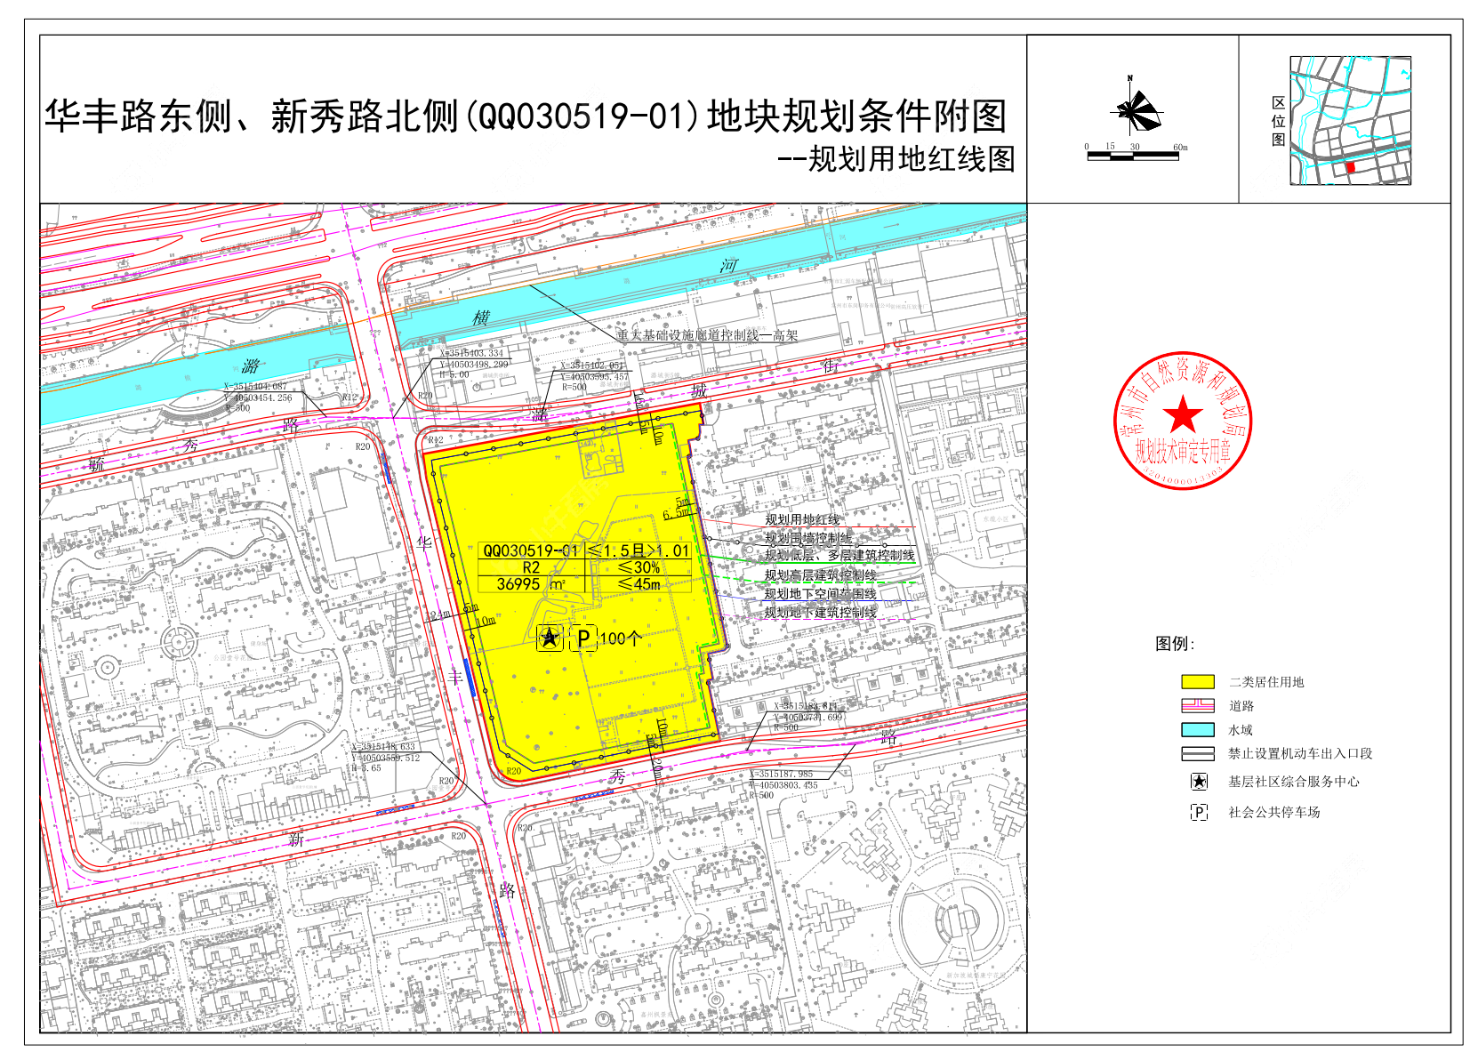This screenshot has width=1478, height=1052.
Task: Click the QQ030519-01 parcel code label
Action: [x=530, y=551]
